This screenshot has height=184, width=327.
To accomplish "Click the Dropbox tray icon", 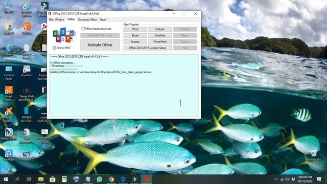I will tap(293, 179).
